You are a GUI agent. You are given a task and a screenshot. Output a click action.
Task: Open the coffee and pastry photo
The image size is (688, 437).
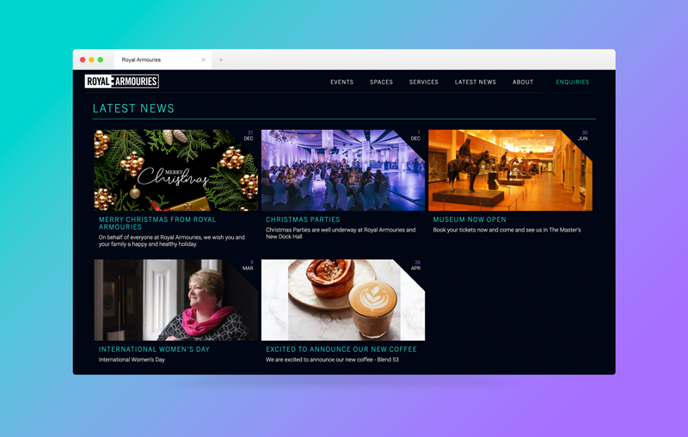coord(342,300)
